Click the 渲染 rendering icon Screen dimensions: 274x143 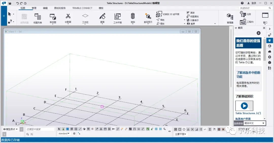[x=133, y=16]
